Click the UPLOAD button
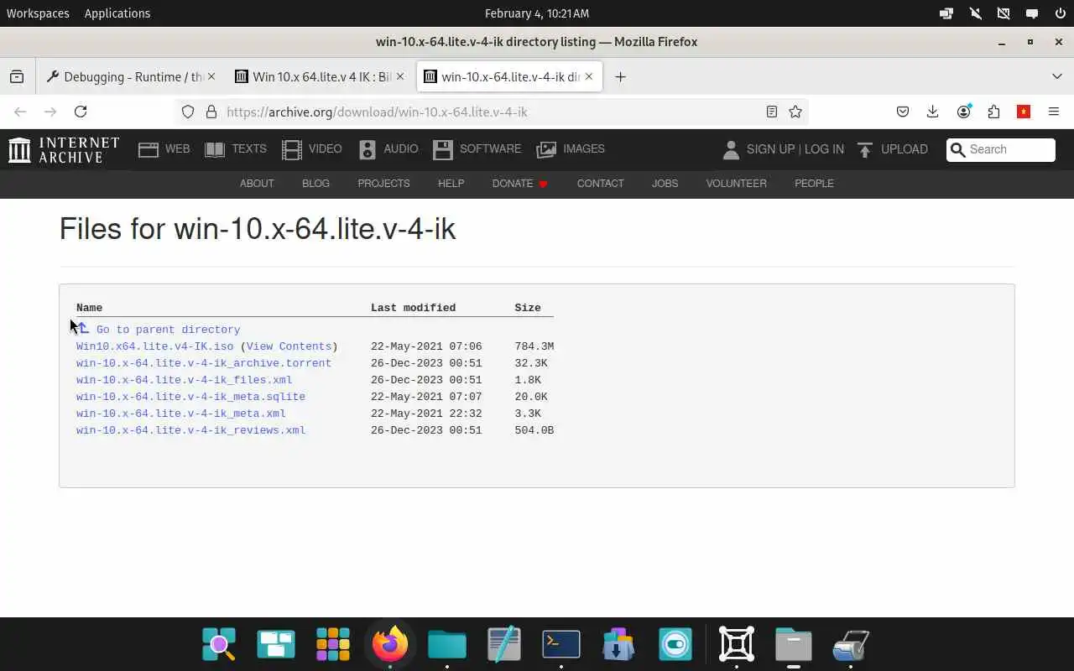 click(893, 149)
